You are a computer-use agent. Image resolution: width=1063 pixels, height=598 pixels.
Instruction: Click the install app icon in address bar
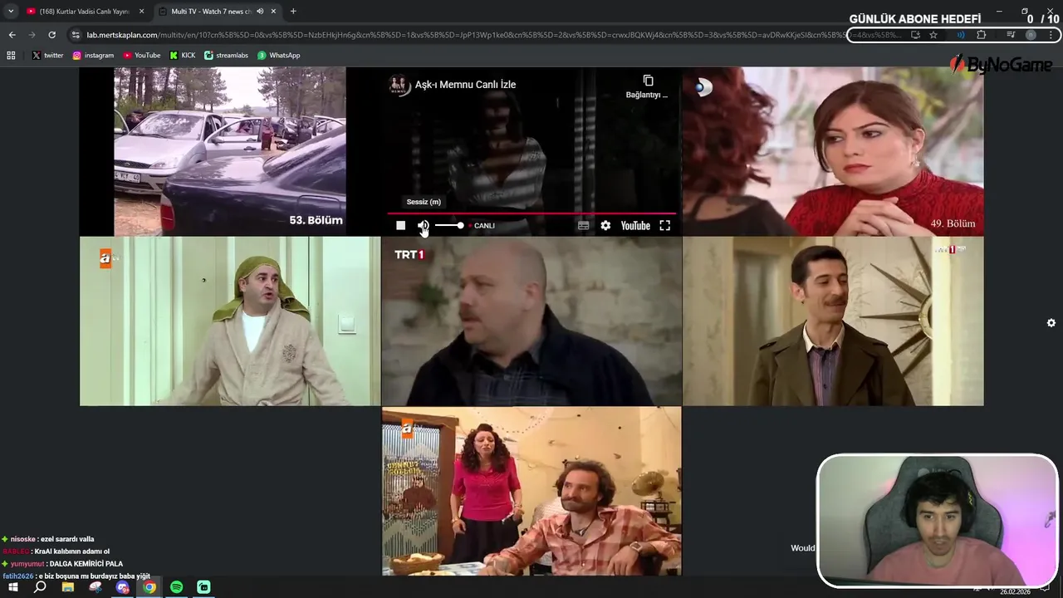pyautogui.click(x=915, y=35)
